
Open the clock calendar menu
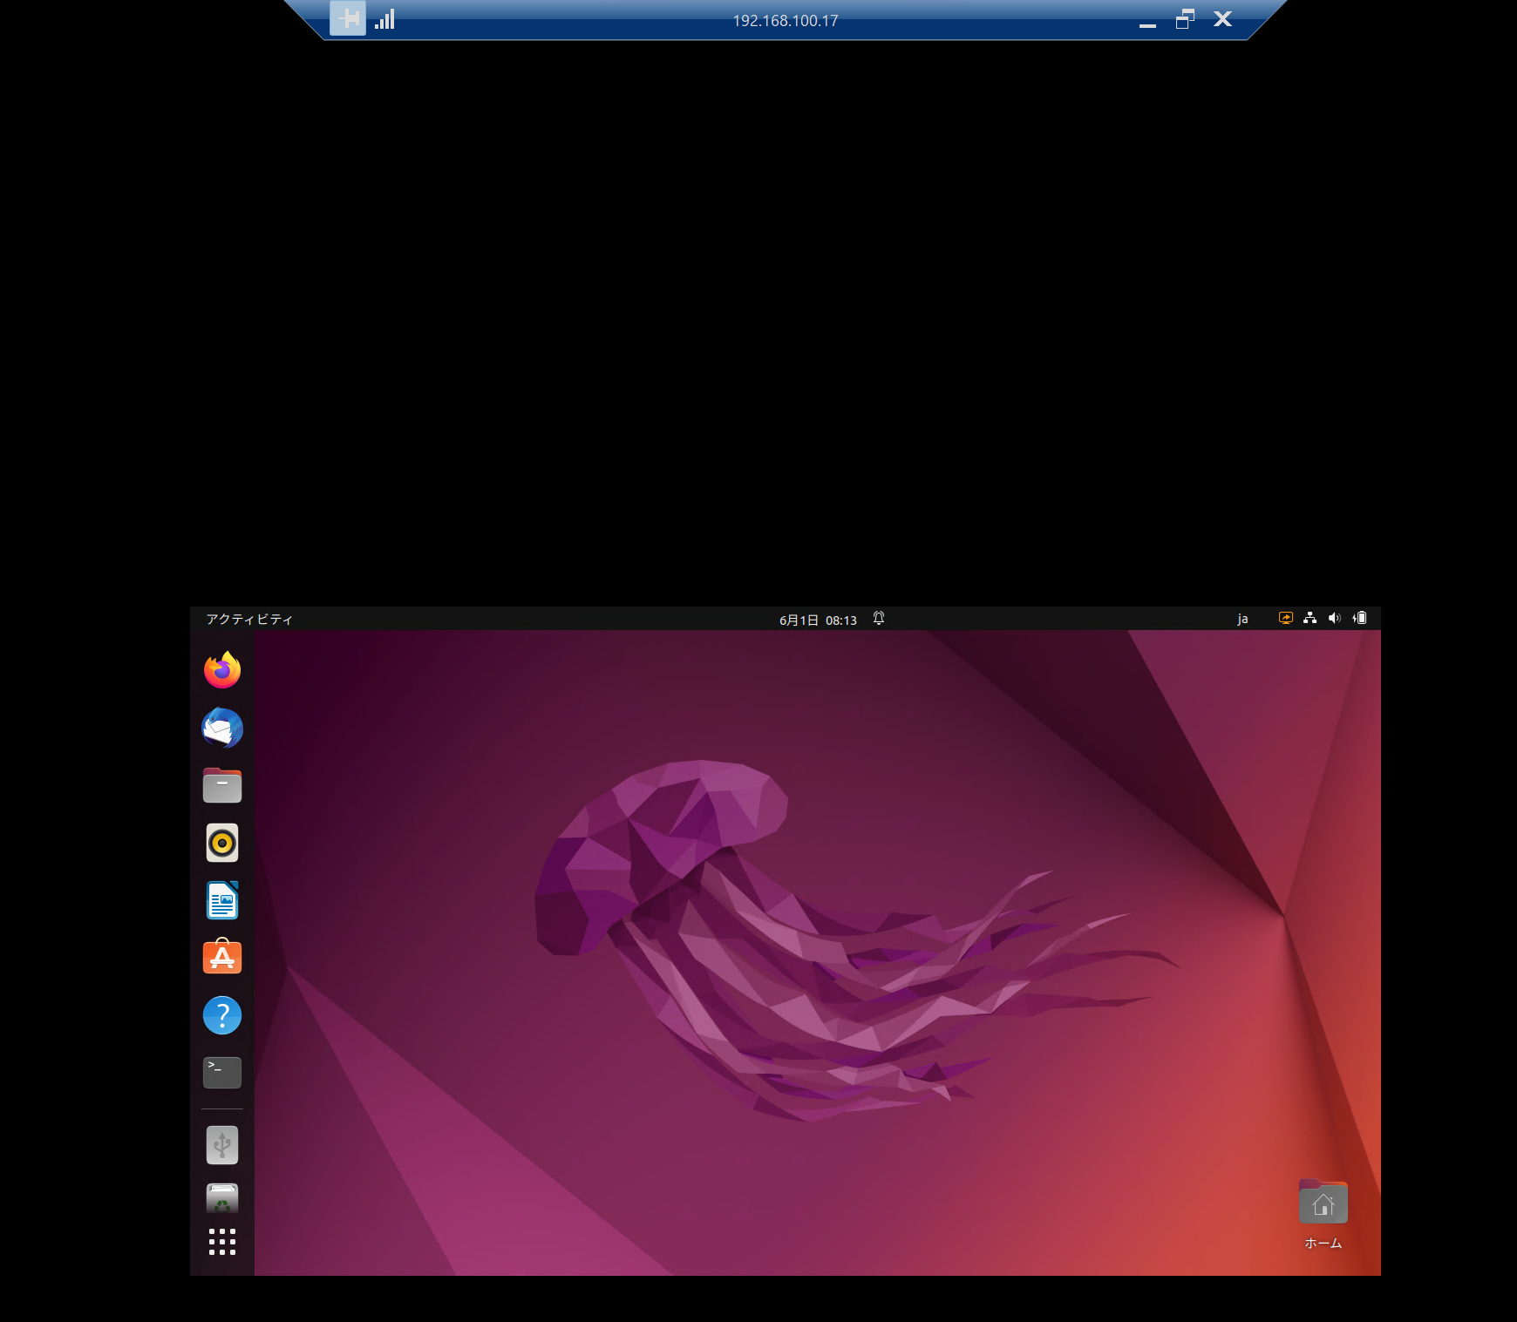818,620
